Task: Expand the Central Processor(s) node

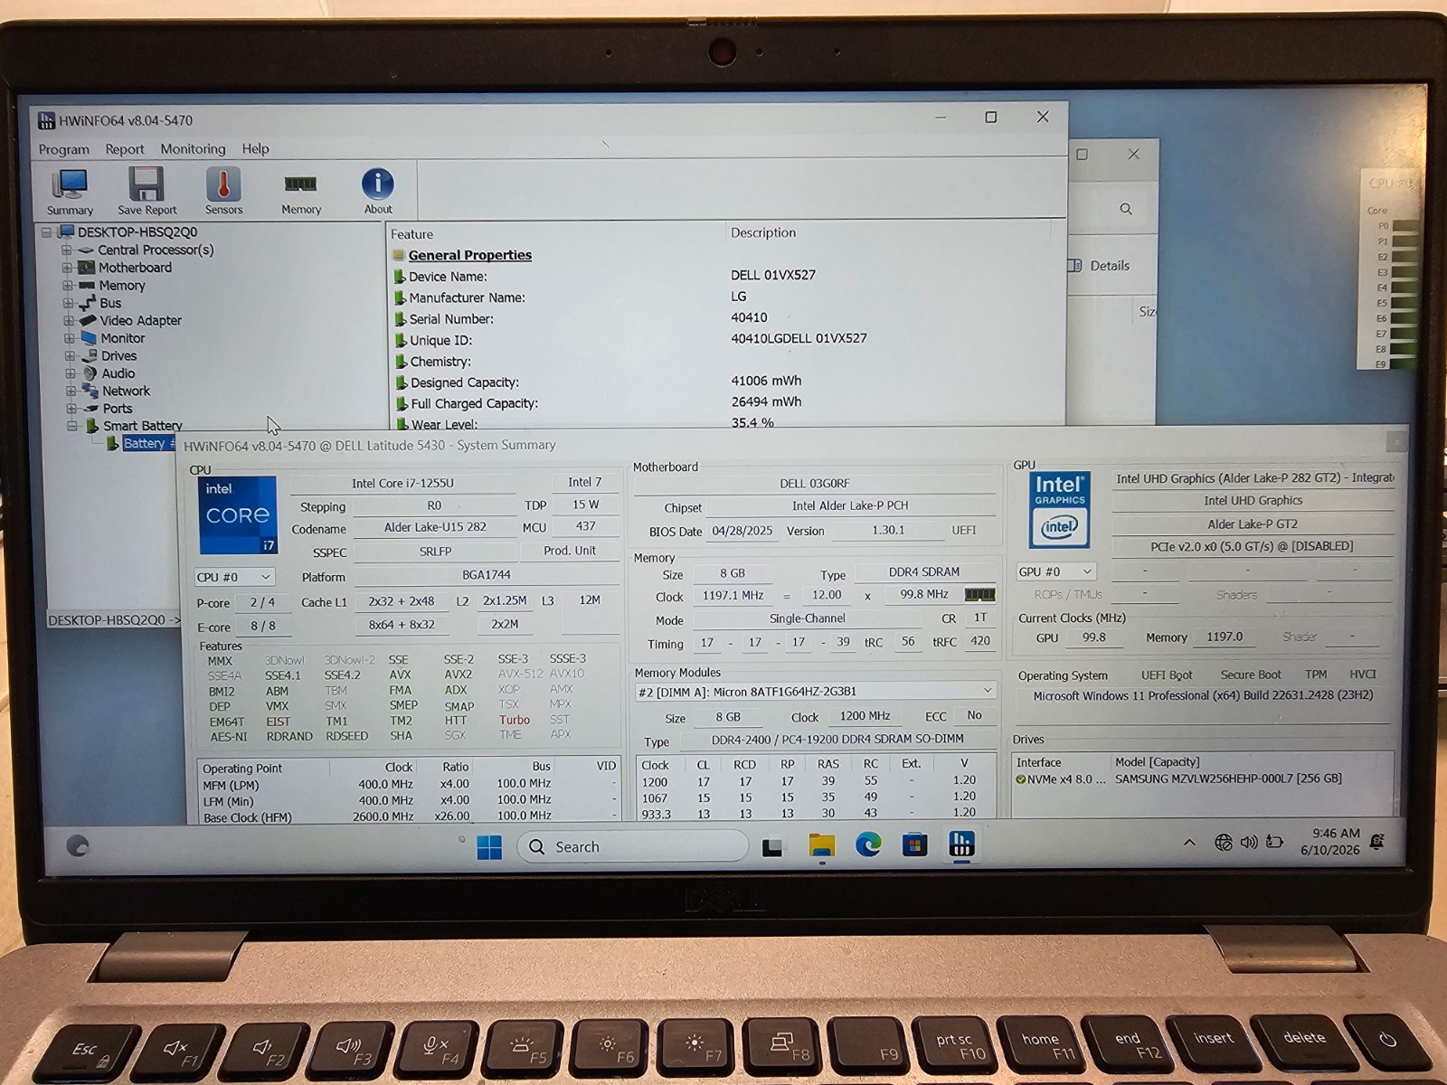Action: coord(66,250)
